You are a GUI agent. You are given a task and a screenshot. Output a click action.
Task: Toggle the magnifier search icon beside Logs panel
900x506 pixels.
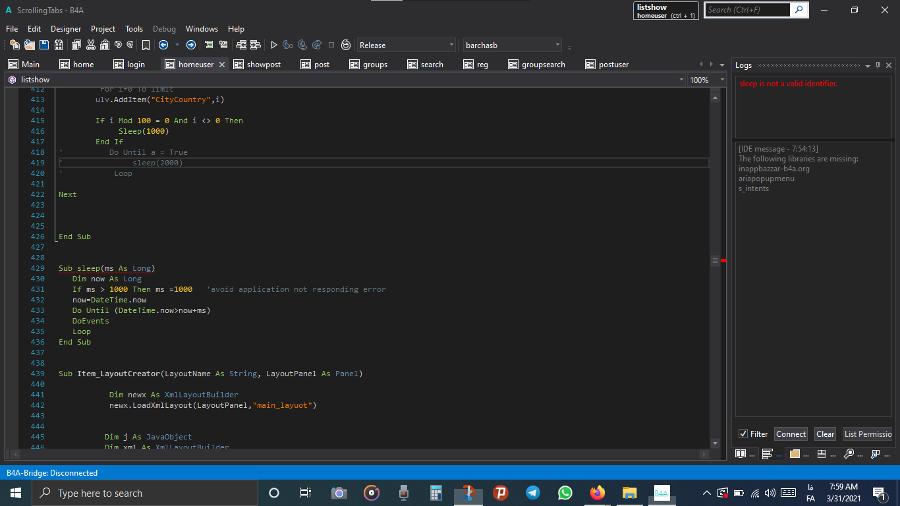point(849,454)
